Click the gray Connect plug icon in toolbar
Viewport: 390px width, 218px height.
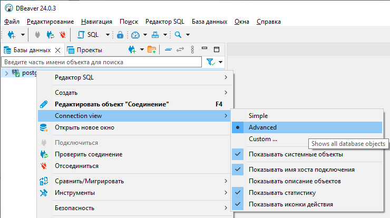(37, 35)
